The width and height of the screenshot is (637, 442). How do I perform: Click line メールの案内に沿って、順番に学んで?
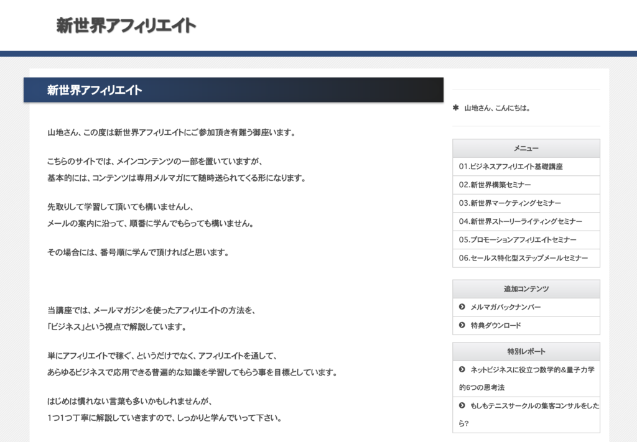pyautogui.click(x=151, y=223)
